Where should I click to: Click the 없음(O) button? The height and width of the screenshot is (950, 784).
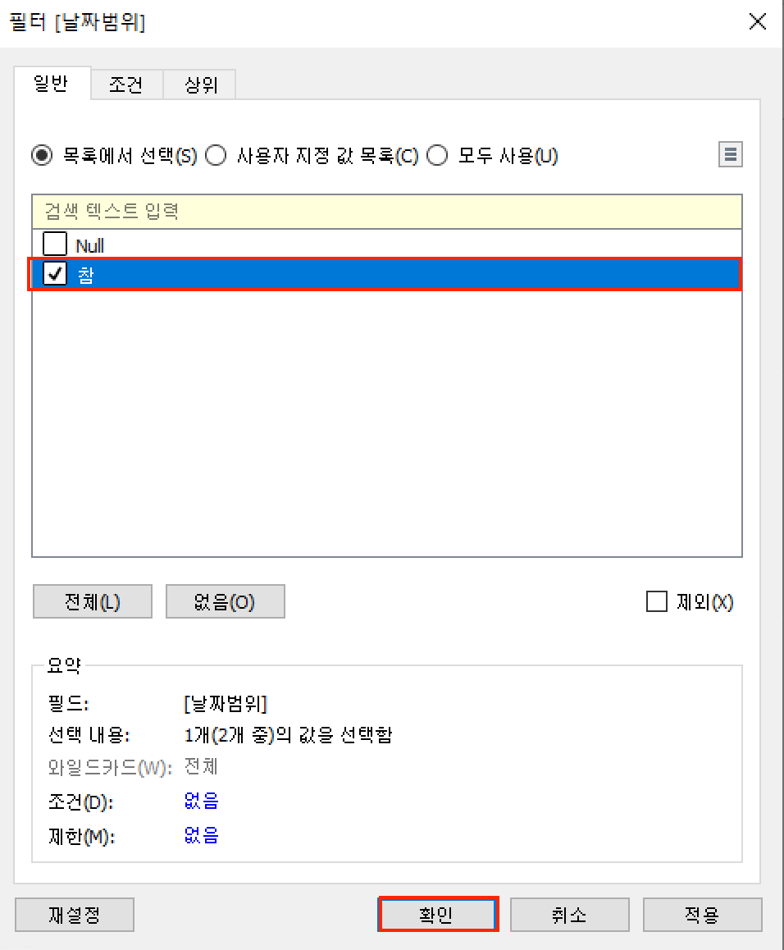225,601
